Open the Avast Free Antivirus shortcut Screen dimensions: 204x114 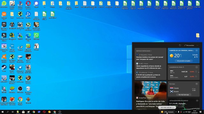point(4,58)
